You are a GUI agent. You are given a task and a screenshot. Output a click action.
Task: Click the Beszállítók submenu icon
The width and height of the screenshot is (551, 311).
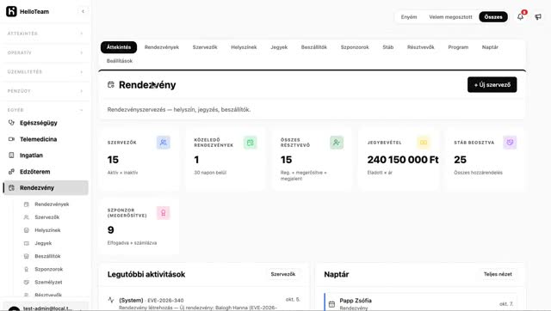(27, 256)
